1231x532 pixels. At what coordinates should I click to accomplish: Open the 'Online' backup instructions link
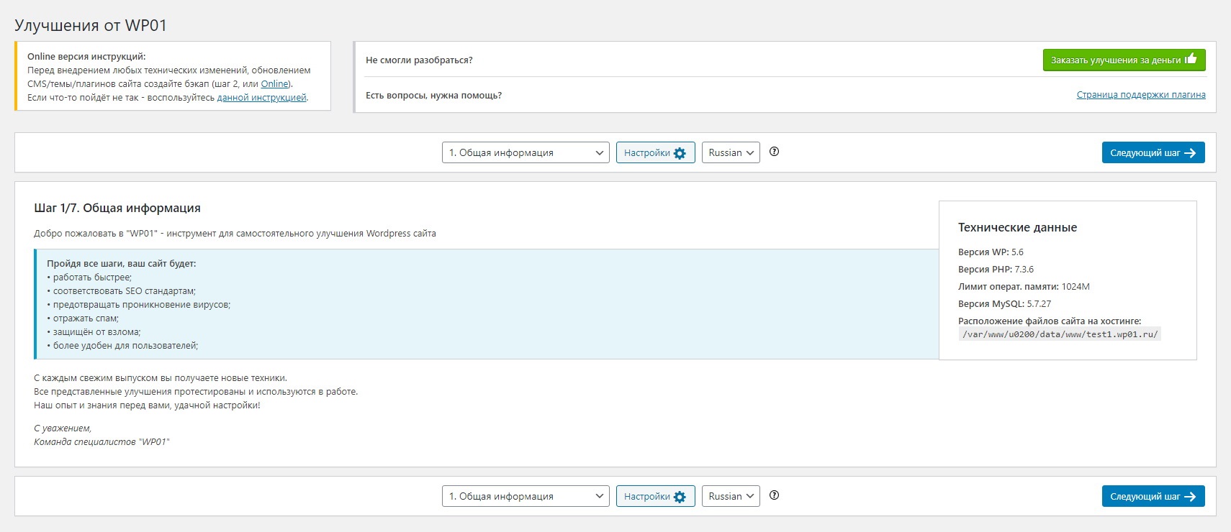tap(274, 84)
